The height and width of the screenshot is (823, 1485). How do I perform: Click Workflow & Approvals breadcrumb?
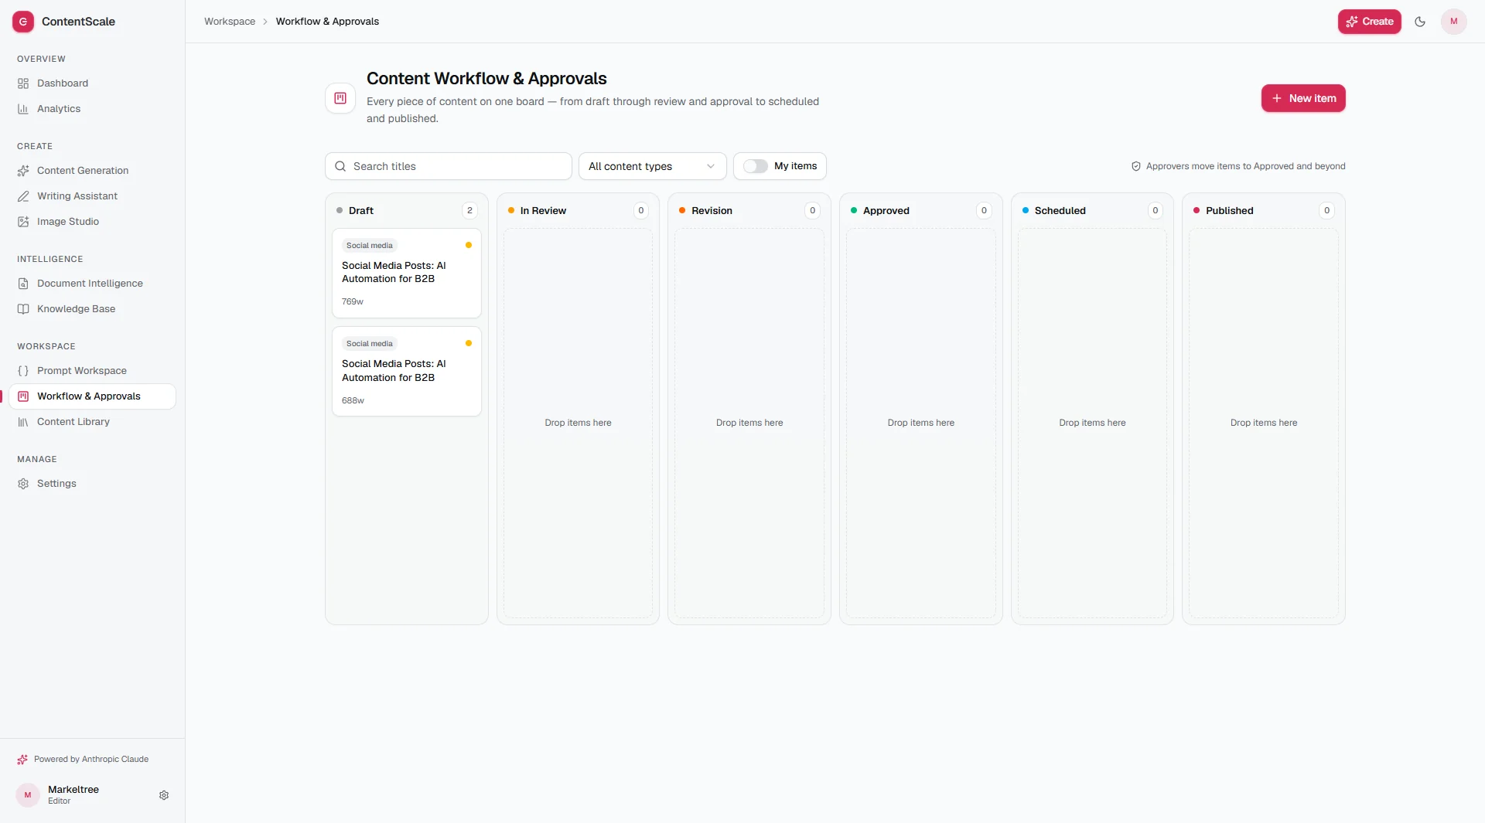coord(327,22)
